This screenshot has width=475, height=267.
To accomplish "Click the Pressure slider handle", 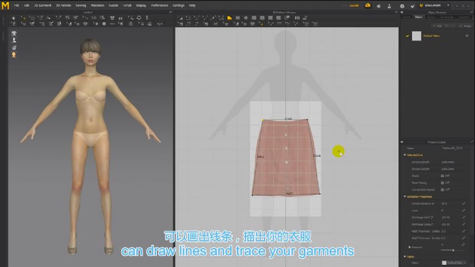I will click(453, 250).
